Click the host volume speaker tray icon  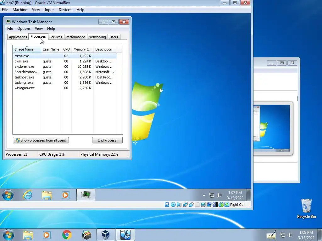point(290,235)
